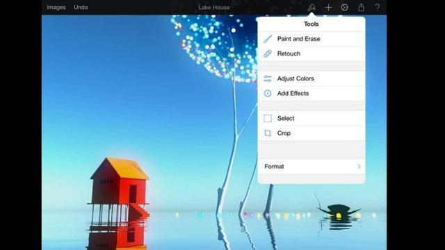Click the Crop tool icon
This screenshot has width=445, height=250.
[268, 133]
